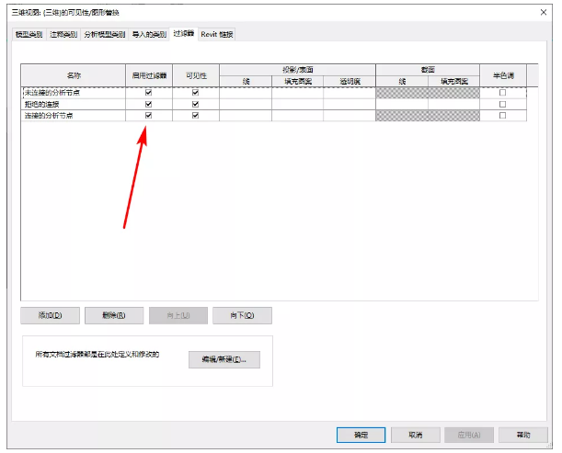Uncheck 启用过滤器 for 拒绝的连接

coord(148,104)
